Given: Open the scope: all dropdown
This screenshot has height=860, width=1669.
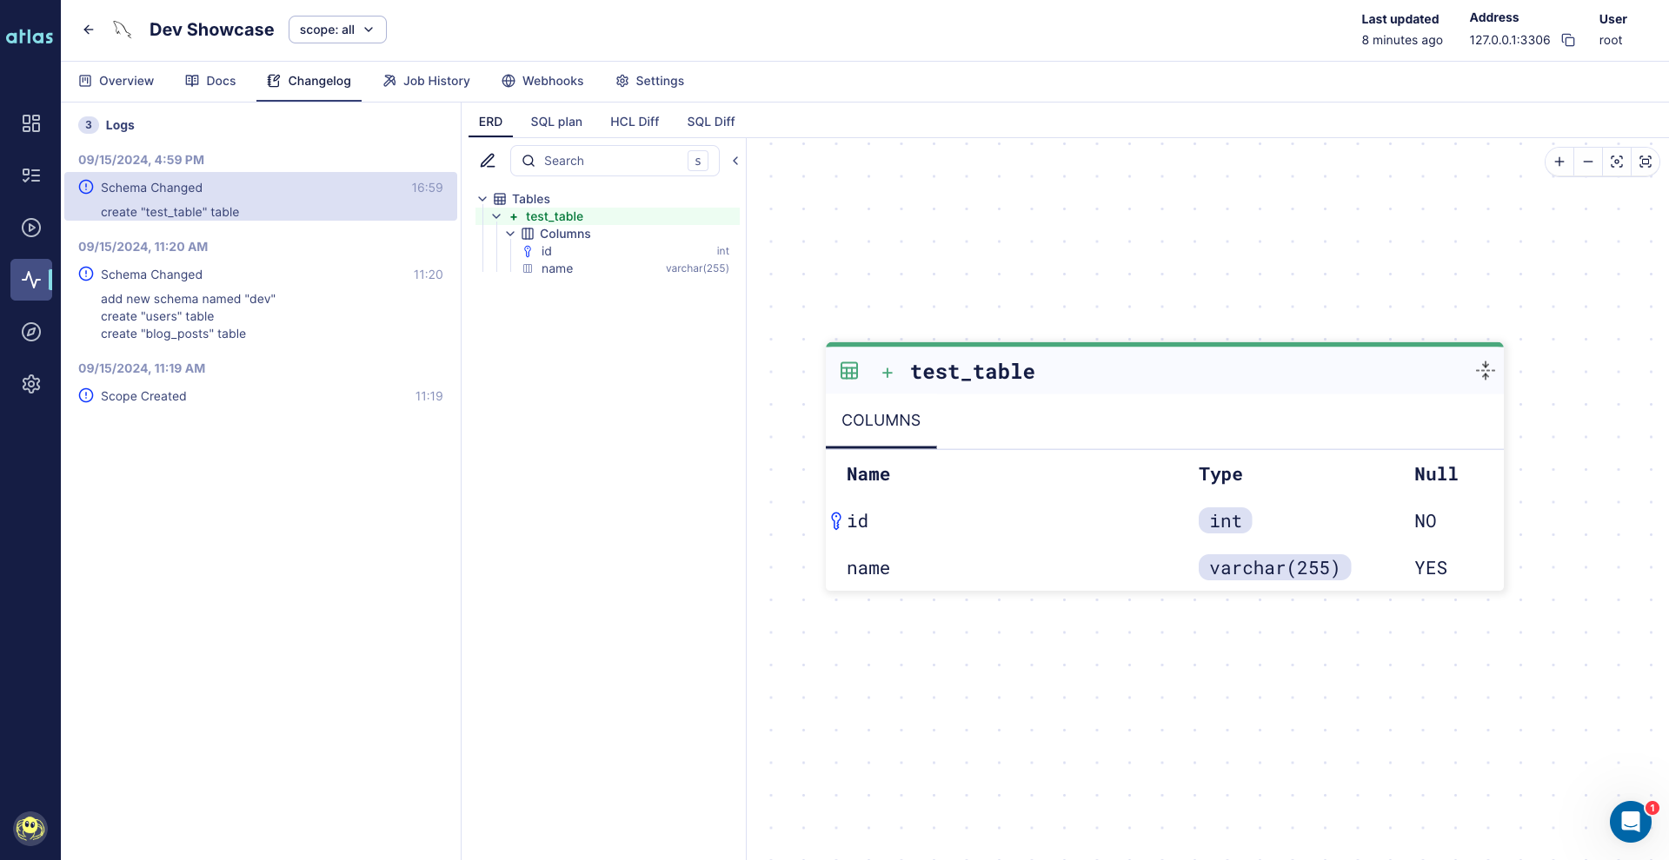Looking at the screenshot, I should point(337,29).
